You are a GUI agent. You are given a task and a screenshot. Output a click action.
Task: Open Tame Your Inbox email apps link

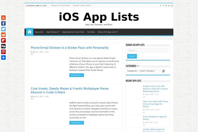[155, 104]
